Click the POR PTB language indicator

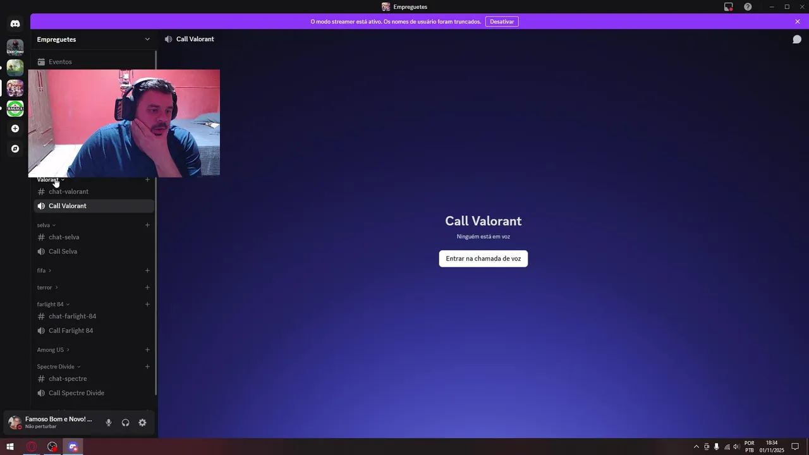coord(750,447)
